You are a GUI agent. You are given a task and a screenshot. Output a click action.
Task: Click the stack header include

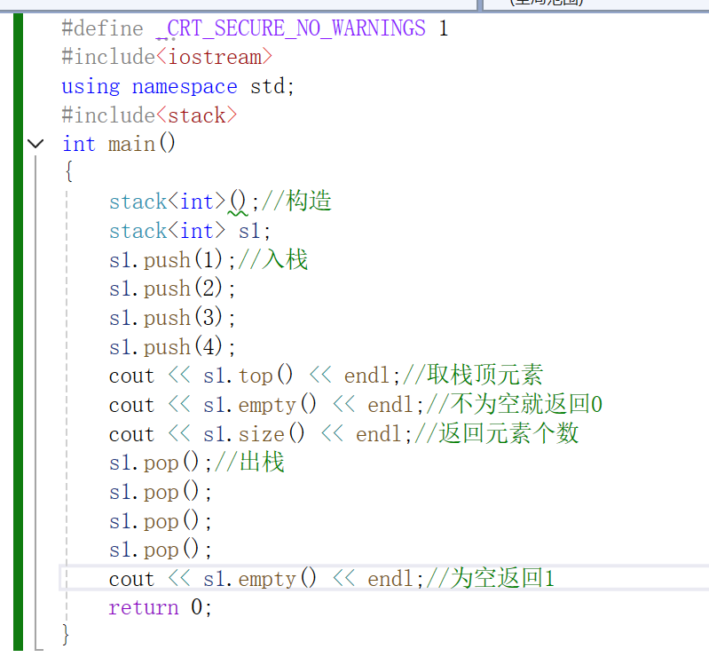pyautogui.click(x=149, y=115)
